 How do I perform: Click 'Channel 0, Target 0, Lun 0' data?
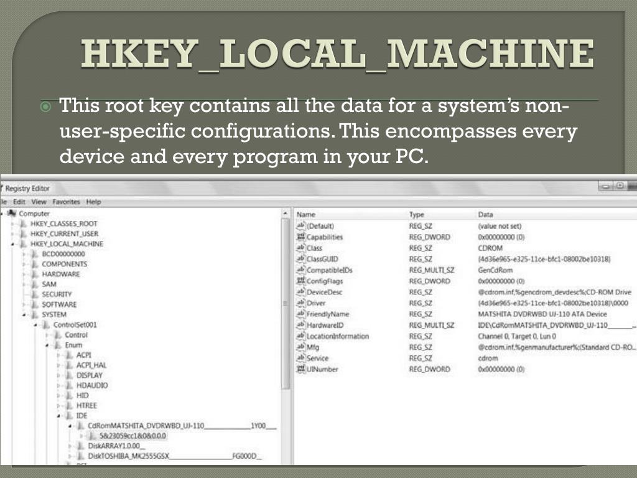pos(517,336)
